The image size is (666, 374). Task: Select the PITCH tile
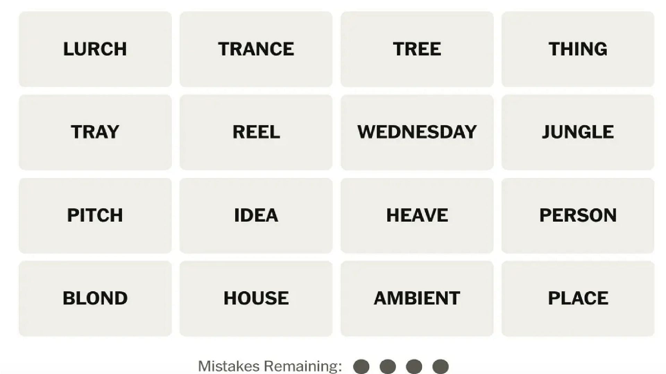pyautogui.click(x=95, y=215)
